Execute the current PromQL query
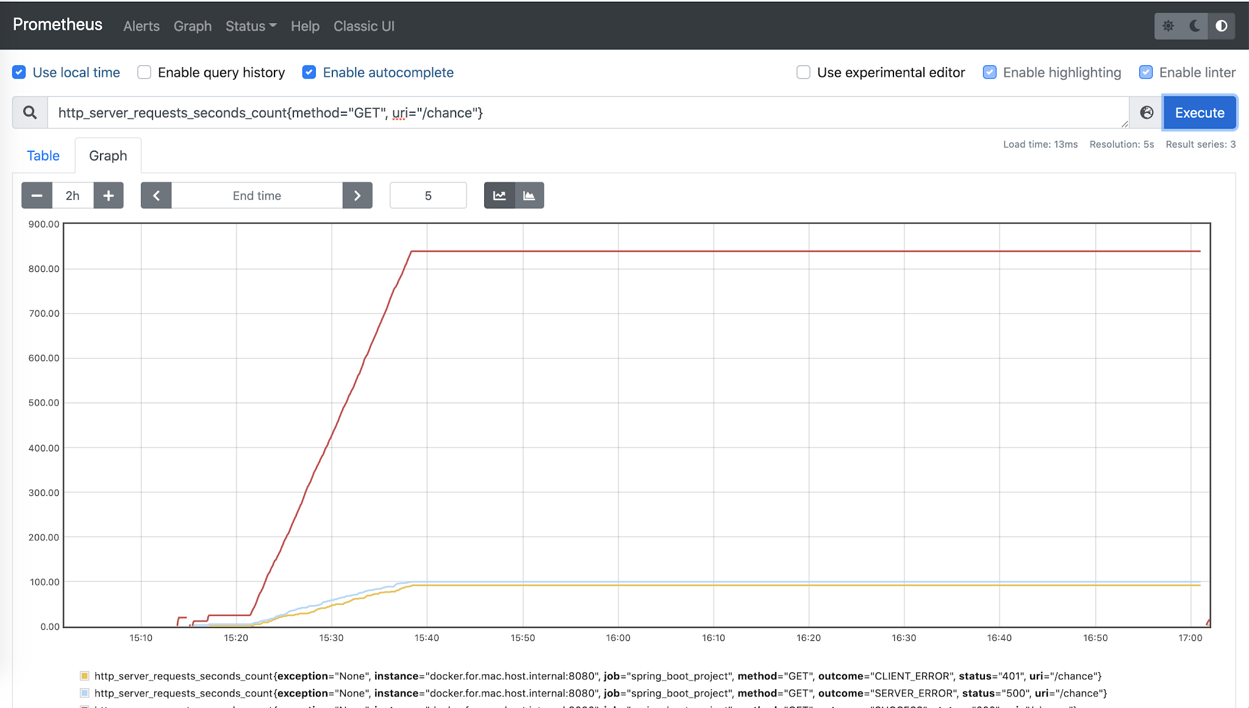 coord(1199,112)
